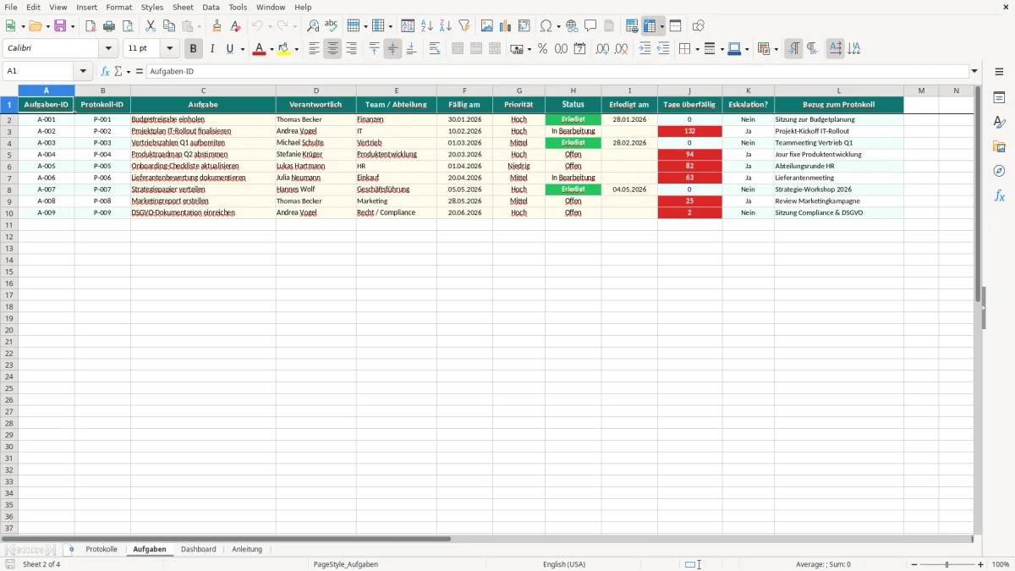Click the Print icon

pyautogui.click(x=109, y=26)
